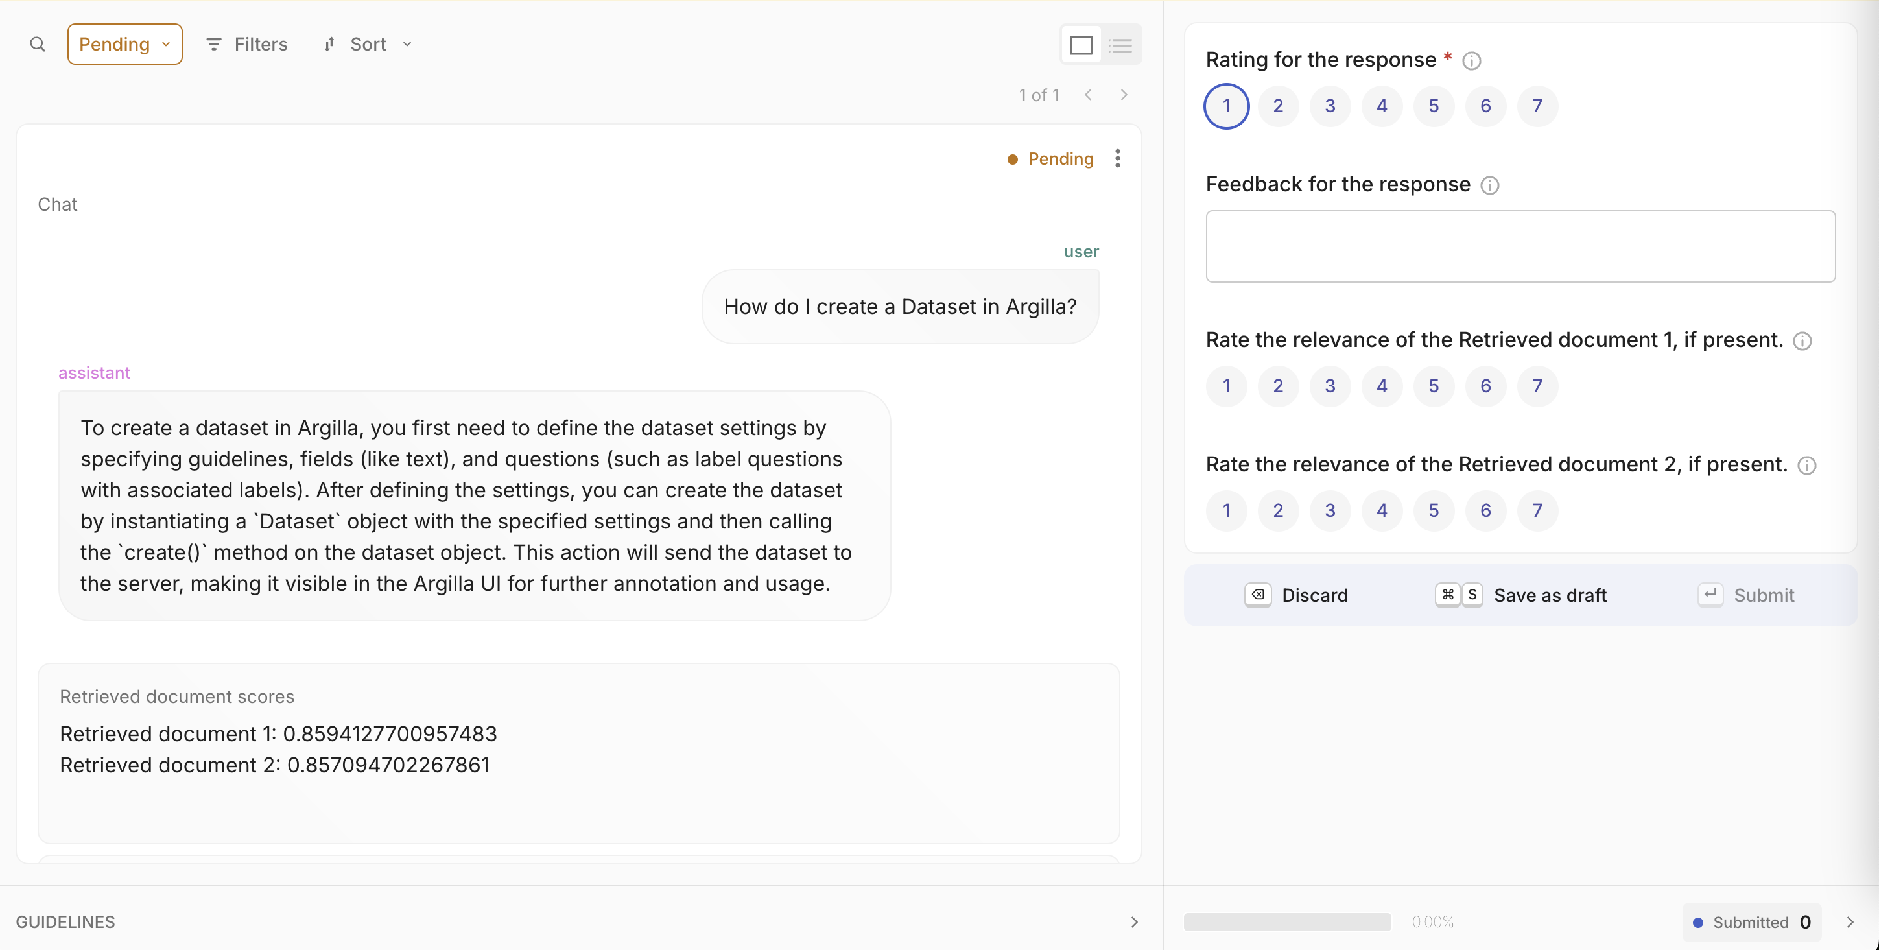Image resolution: width=1879 pixels, height=950 pixels.
Task: Rate Retrieved document 2 relevance as 4
Action: (x=1382, y=511)
